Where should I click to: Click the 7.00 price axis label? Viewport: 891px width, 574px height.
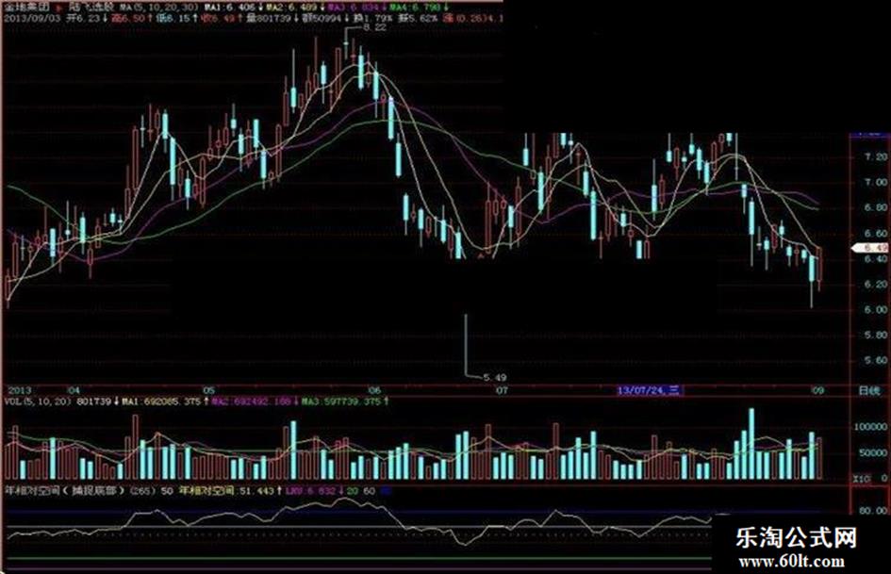pos(875,182)
